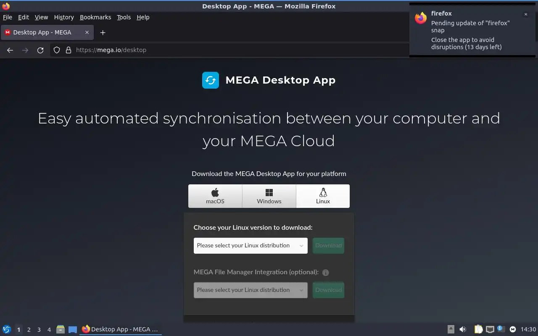Open the View menu
This screenshot has width=538, height=336.
[41, 17]
